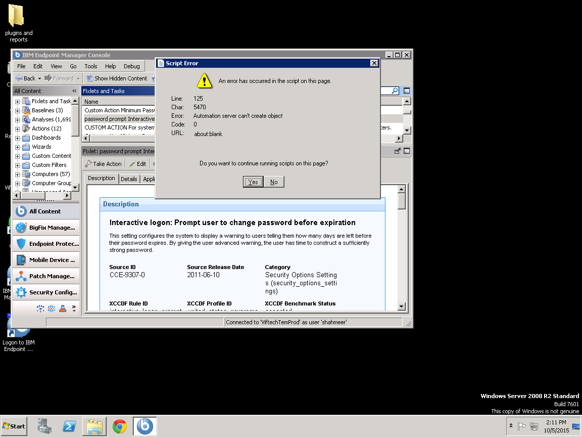Expand the Baselines (3) tree node
The width and height of the screenshot is (582, 437).
[18, 111]
